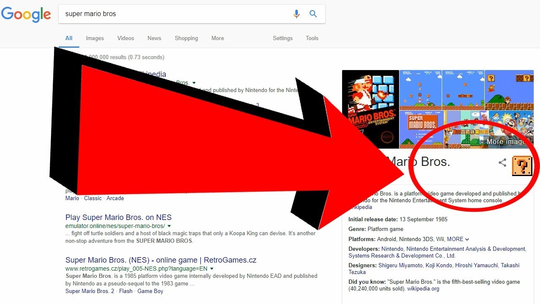This screenshot has height=304, width=540.
Task: Open the Classic sitelink
Action: click(x=93, y=198)
